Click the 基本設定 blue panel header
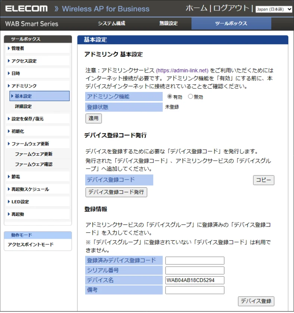294x313 pixels. [183, 40]
